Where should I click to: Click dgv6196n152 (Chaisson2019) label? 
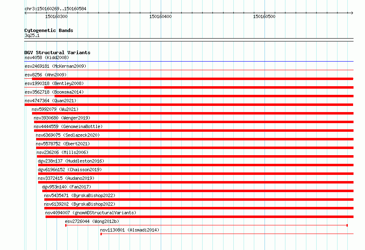pos(70,170)
